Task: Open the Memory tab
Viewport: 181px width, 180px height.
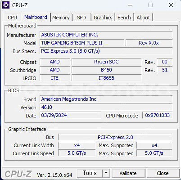Action: [x=61, y=18]
